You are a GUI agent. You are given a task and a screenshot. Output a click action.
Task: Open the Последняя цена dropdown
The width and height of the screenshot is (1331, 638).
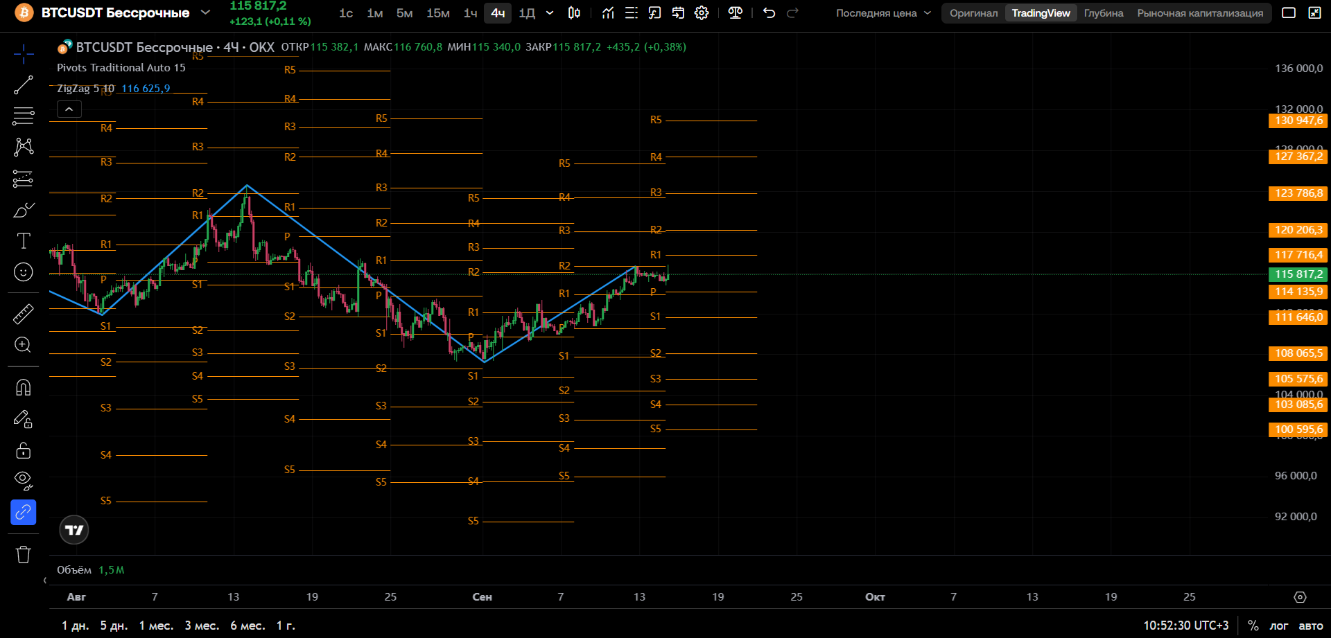click(883, 13)
